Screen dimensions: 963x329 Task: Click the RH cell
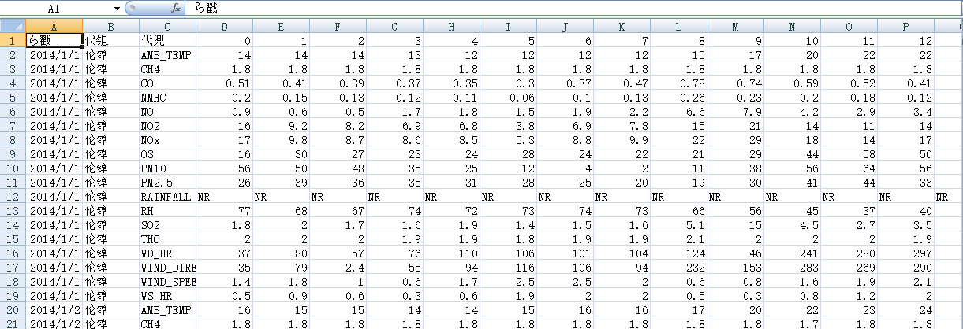[x=167, y=211]
